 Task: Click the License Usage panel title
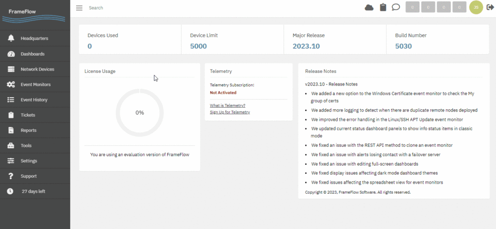pos(100,72)
